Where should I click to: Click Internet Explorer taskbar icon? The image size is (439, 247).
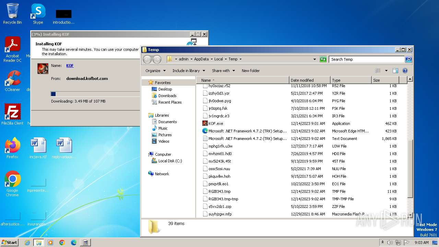point(27,243)
